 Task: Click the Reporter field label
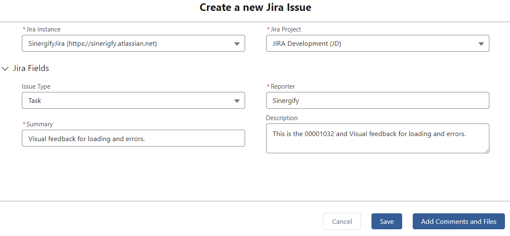pos(283,87)
